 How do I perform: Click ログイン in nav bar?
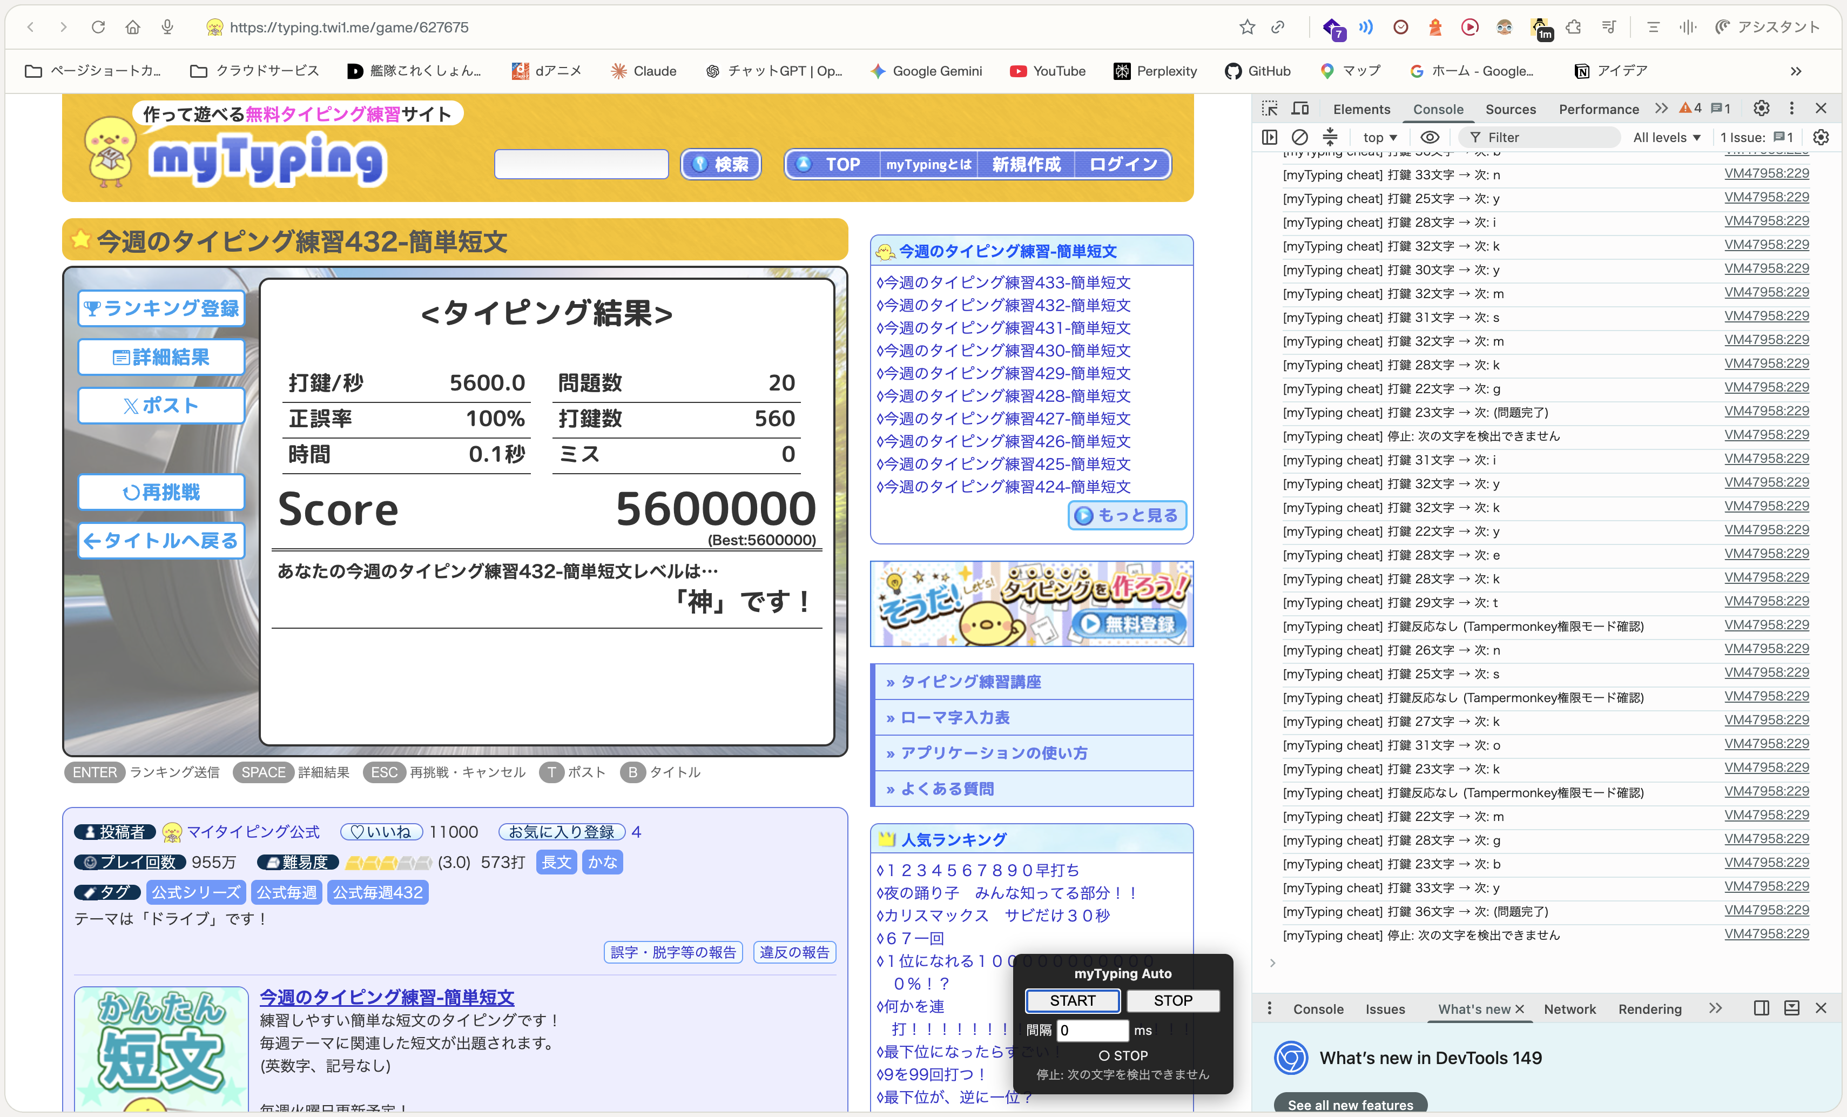coord(1123,164)
